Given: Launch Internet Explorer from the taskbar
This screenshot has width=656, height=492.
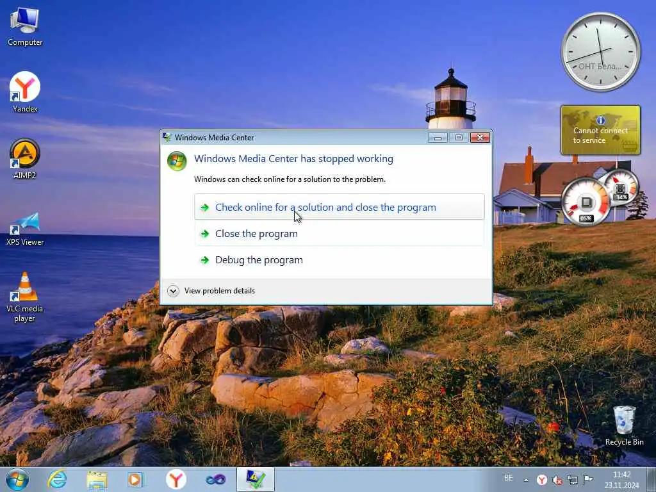Looking at the screenshot, I should (x=57, y=479).
